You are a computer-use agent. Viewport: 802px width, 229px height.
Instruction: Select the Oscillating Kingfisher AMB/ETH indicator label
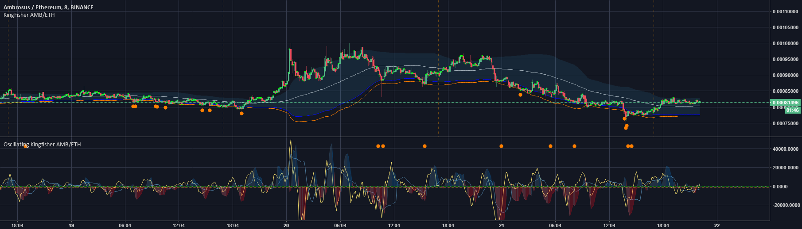pyautogui.click(x=42, y=145)
